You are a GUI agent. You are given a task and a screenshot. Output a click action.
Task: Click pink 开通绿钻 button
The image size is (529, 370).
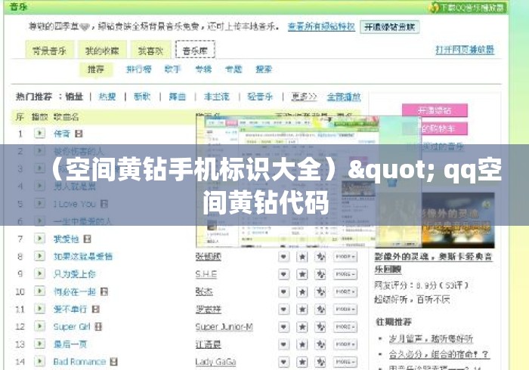tap(435, 110)
